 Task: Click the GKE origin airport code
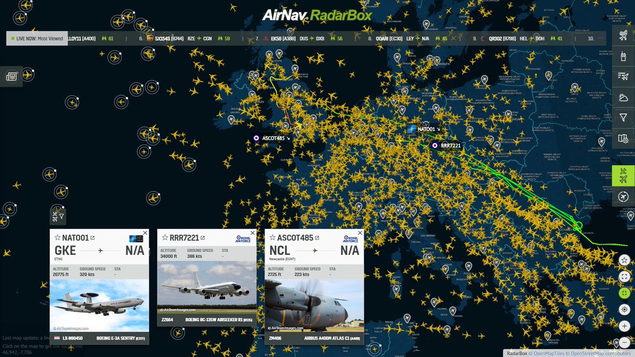[x=66, y=251]
